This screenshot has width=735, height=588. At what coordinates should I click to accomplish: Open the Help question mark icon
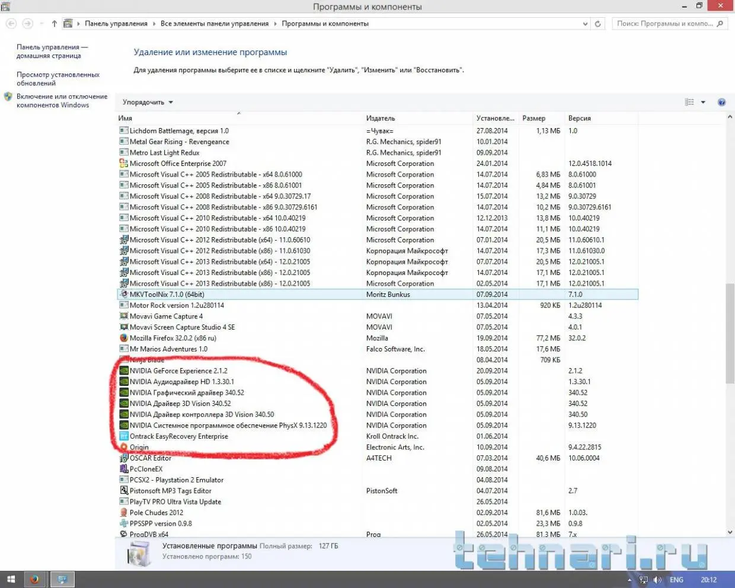(x=721, y=102)
